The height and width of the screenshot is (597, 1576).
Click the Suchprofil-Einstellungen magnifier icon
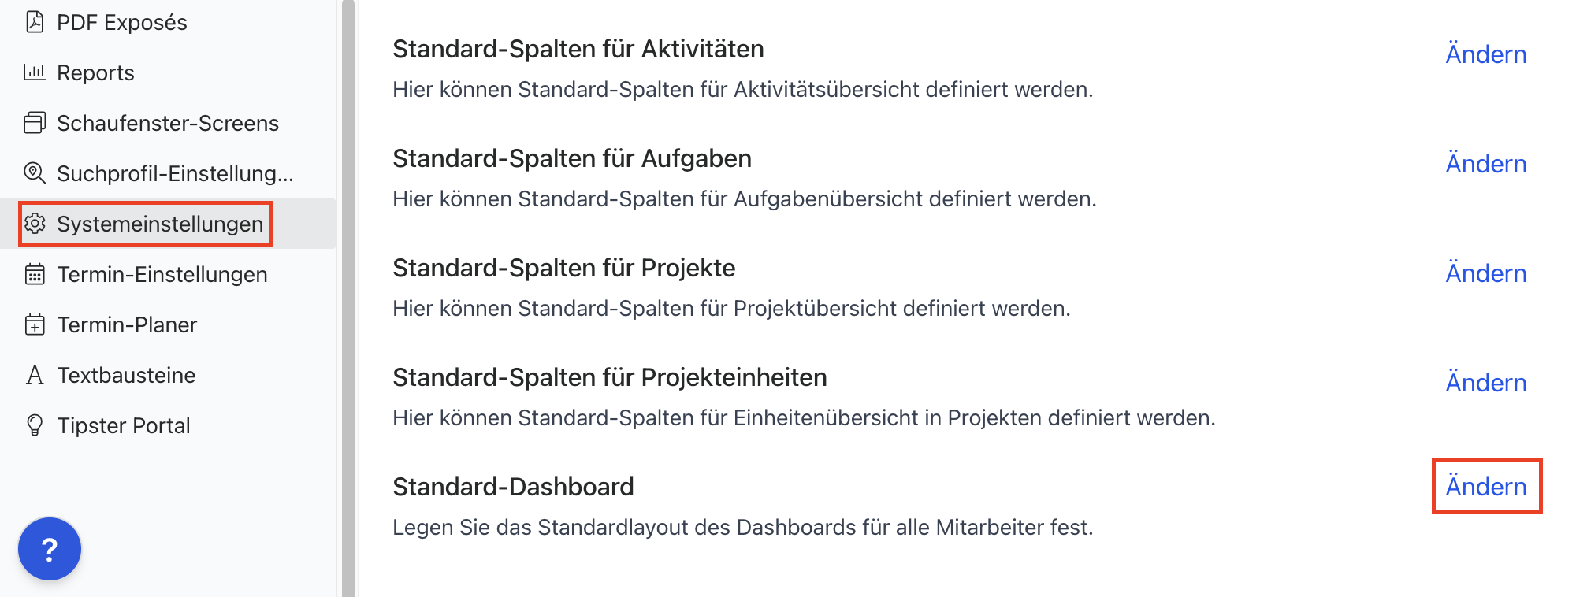[35, 173]
